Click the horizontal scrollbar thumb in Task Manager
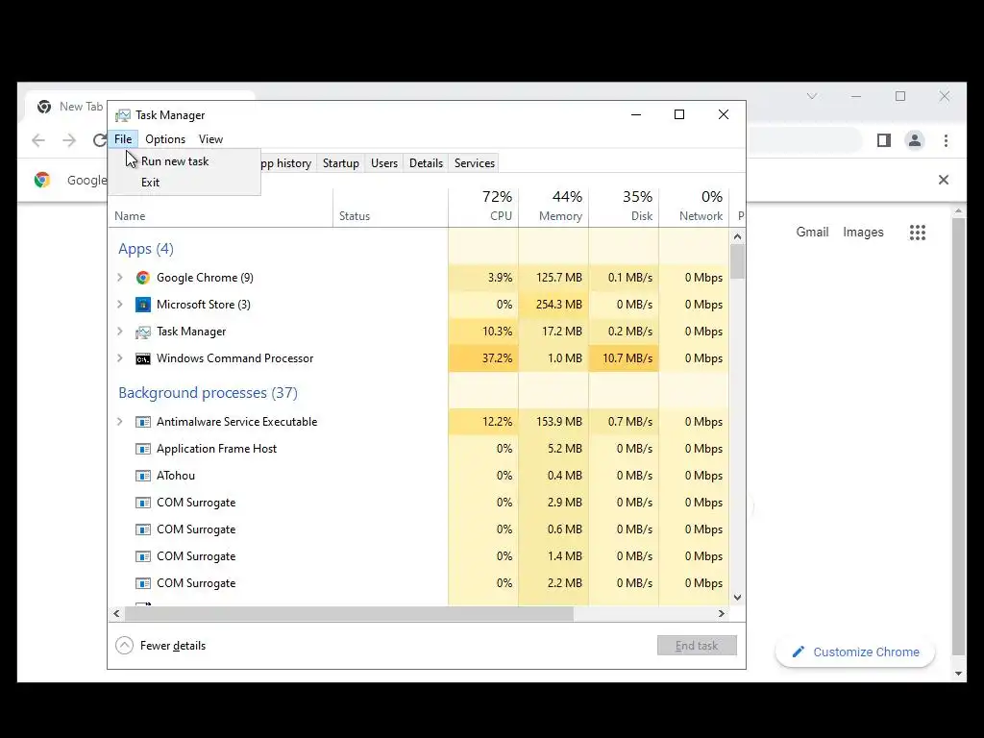 [x=349, y=614]
